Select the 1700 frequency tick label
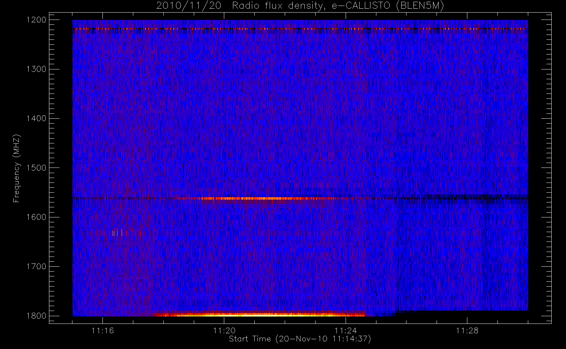Viewport: 566px width, 349px height. [x=36, y=267]
